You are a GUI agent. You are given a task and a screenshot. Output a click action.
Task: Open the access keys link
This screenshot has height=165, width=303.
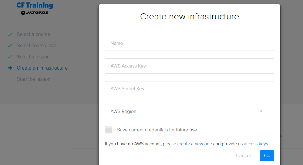pyautogui.click(x=256, y=144)
